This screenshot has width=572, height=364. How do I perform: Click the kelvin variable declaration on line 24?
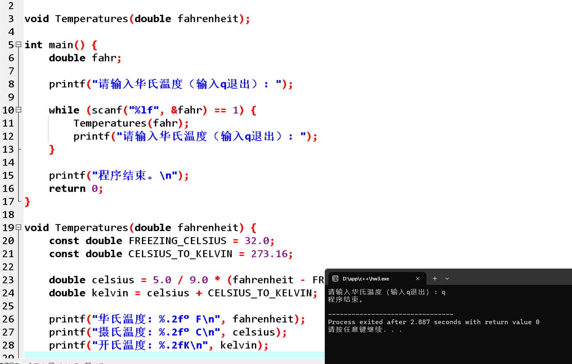pyautogui.click(x=110, y=293)
